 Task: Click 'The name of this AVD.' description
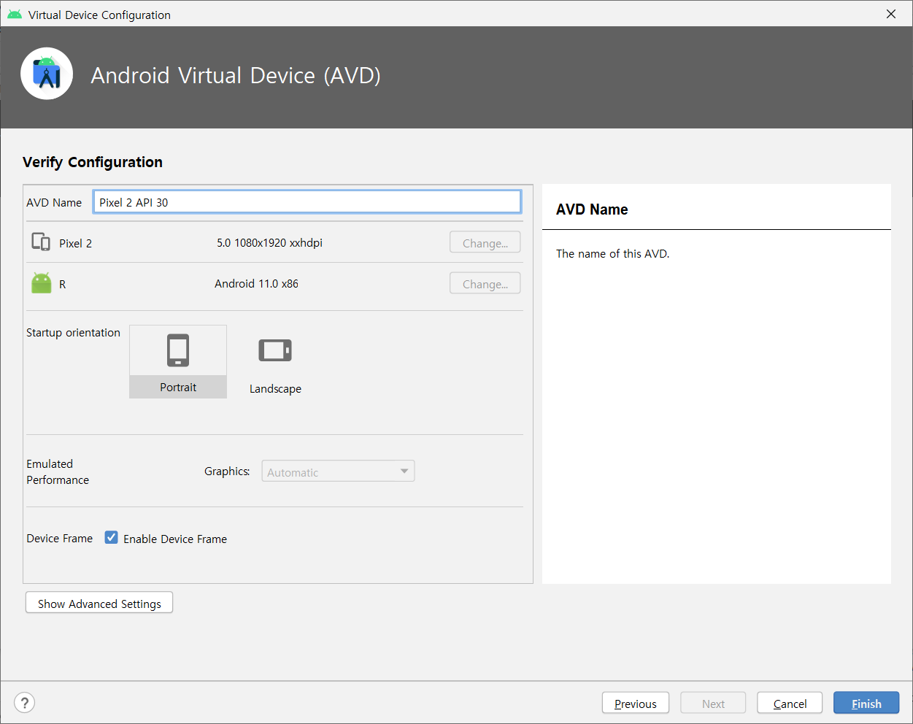[612, 254]
